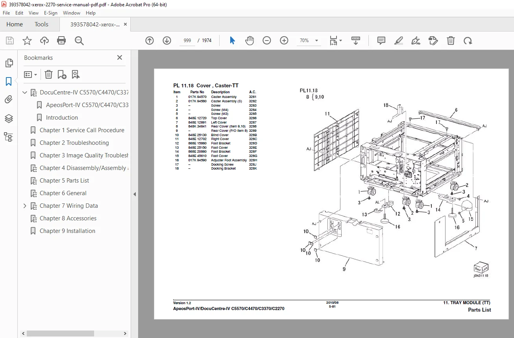Print the document via the printer icon
The width and height of the screenshot is (514, 338).
61,41
